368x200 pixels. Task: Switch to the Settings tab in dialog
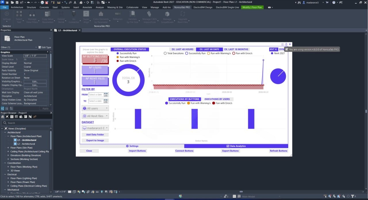pyautogui.click(x=132, y=146)
